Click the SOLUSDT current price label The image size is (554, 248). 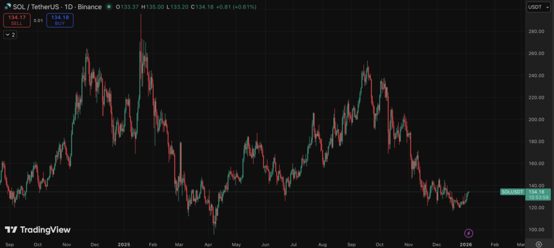click(513, 191)
